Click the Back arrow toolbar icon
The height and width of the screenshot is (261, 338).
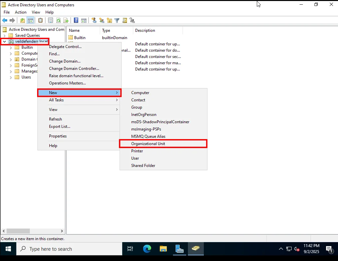tap(5, 21)
